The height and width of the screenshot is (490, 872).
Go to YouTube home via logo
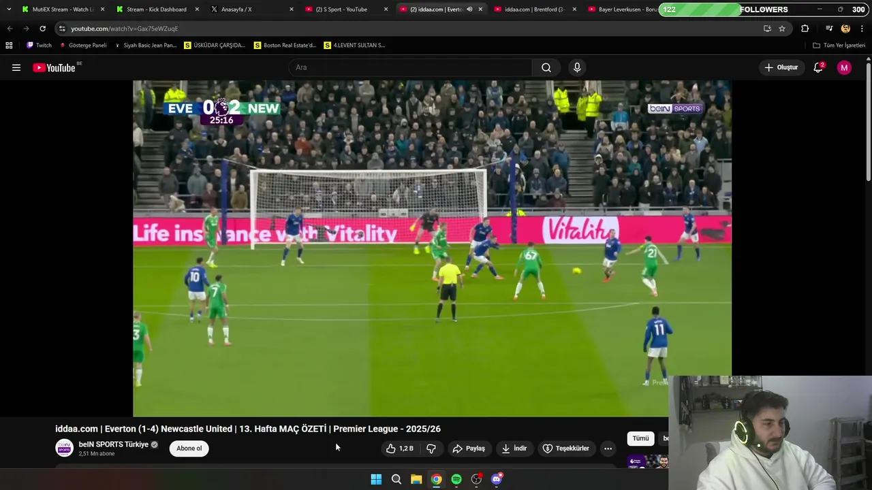[x=54, y=67]
